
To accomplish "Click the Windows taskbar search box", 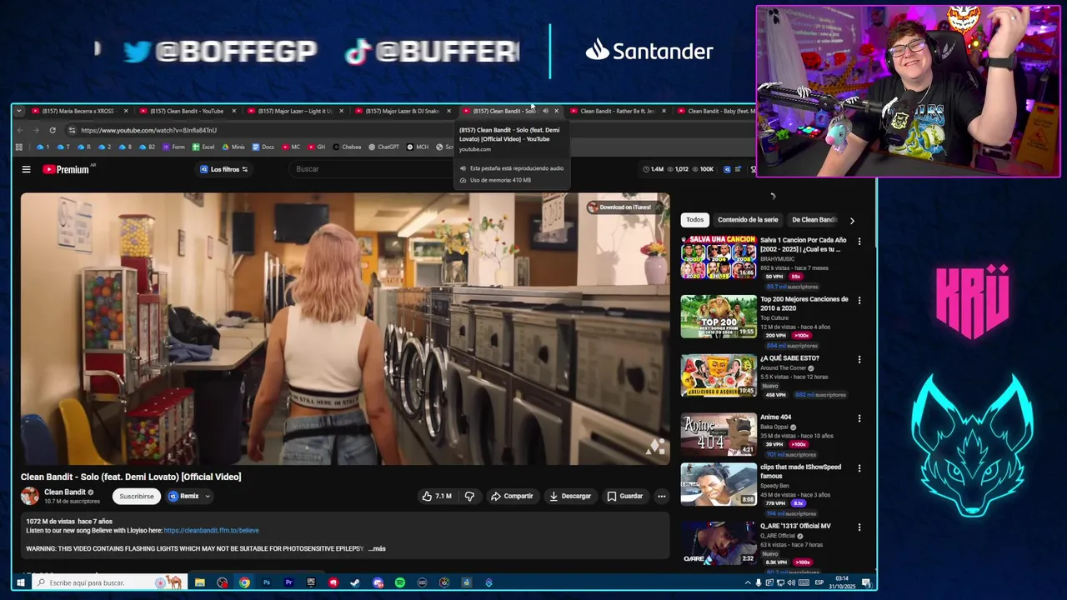I will point(108,582).
